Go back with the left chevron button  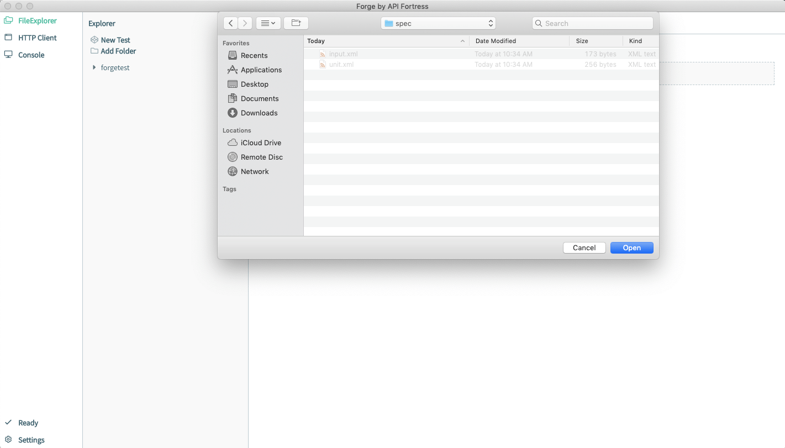tap(231, 23)
